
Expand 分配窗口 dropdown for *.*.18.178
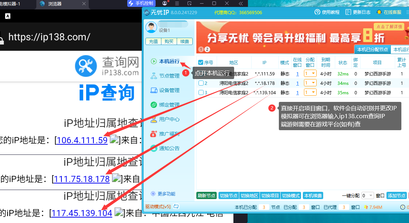(310, 83)
